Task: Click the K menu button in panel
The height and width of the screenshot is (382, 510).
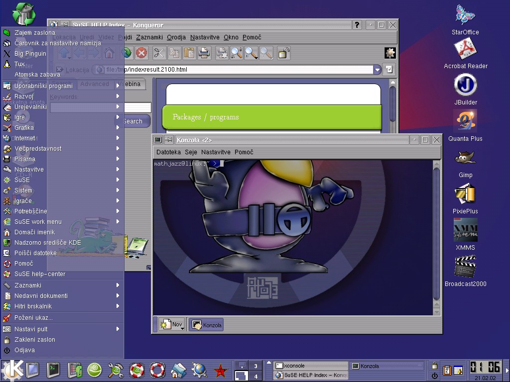Action: [12, 370]
